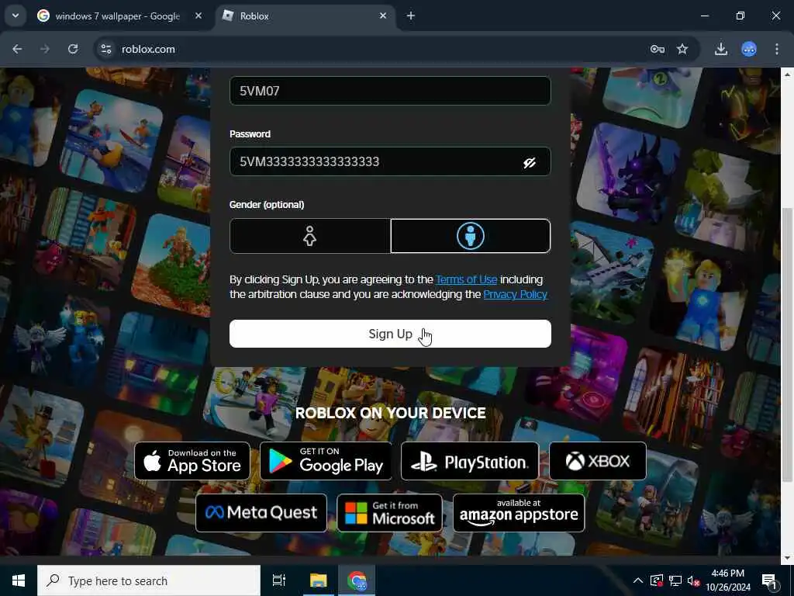Screen dimensions: 794x596
Task: Open the Chrome downloads icon
Action: [721, 49]
